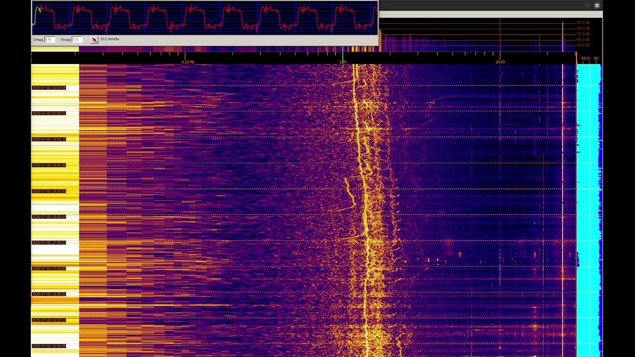Click the -70.0 dB level label
This screenshot has height=357, width=635.
coord(583,34)
